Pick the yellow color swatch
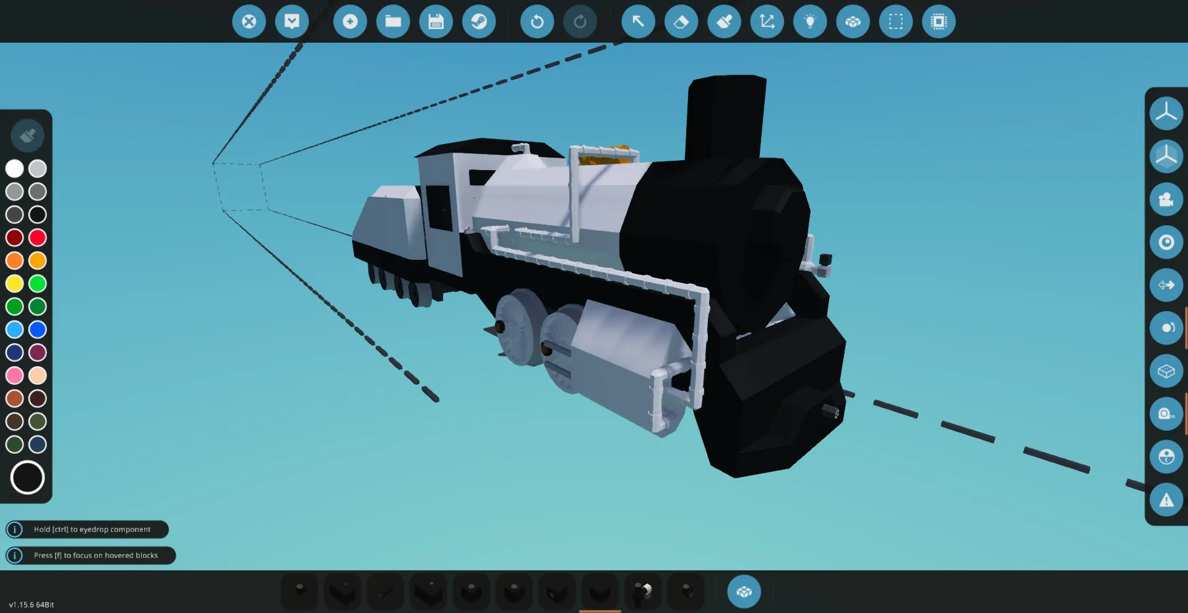1188x613 pixels. tap(15, 284)
